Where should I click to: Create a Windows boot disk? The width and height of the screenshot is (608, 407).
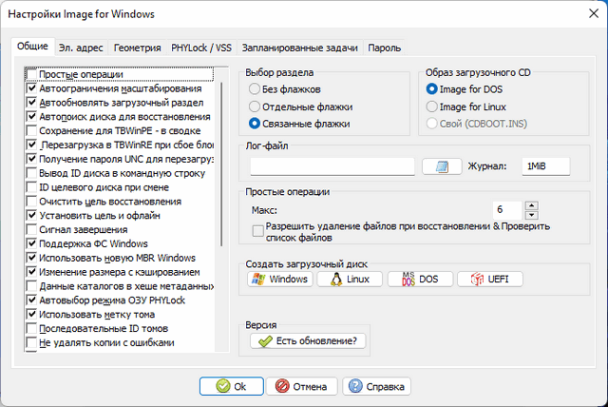279,279
